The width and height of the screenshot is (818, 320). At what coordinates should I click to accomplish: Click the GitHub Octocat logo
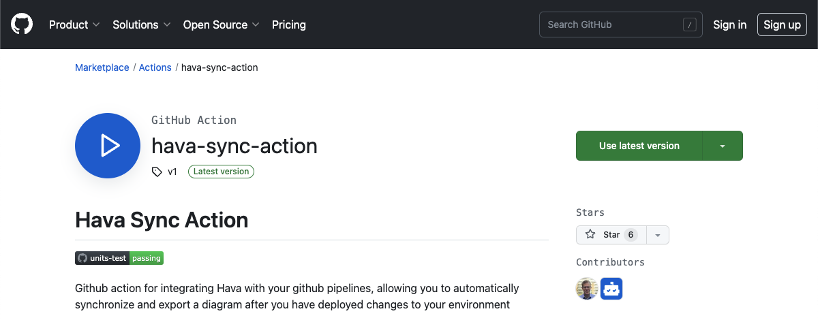pyautogui.click(x=22, y=25)
